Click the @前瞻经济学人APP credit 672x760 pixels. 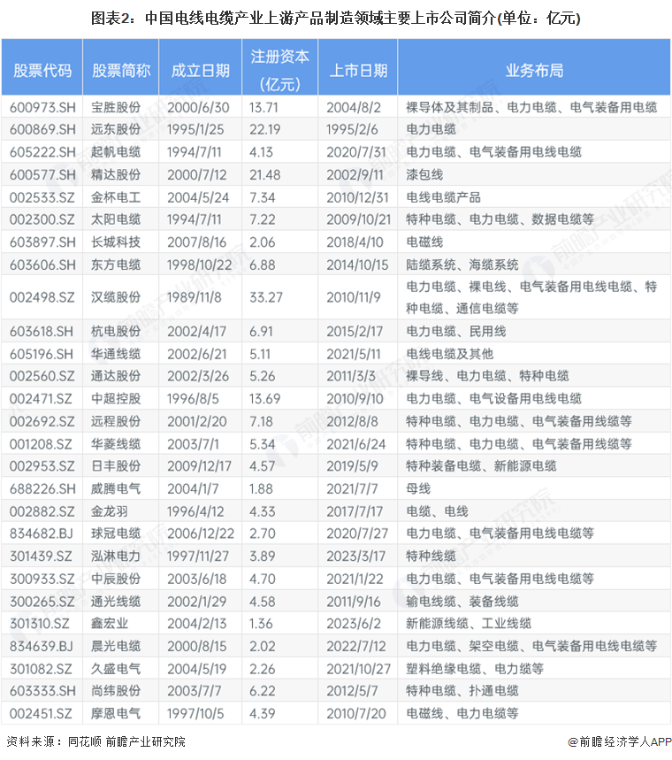pyautogui.click(x=619, y=741)
